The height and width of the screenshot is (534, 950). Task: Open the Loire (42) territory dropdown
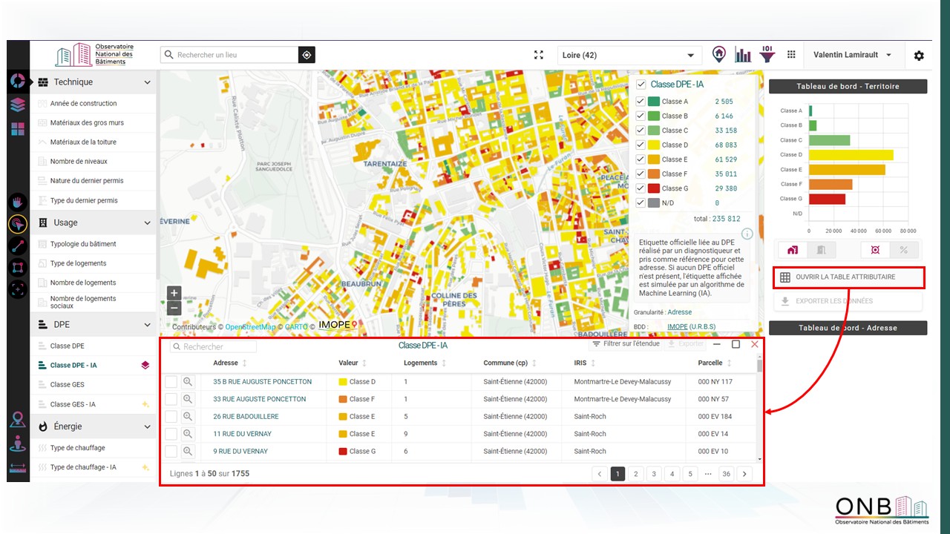tap(629, 55)
